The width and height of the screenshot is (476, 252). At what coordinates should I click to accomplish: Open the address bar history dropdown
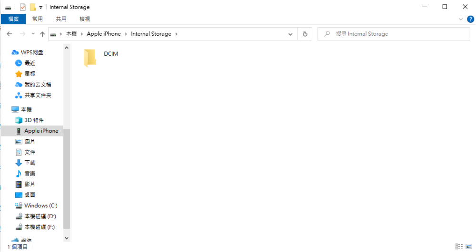(290, 34)
